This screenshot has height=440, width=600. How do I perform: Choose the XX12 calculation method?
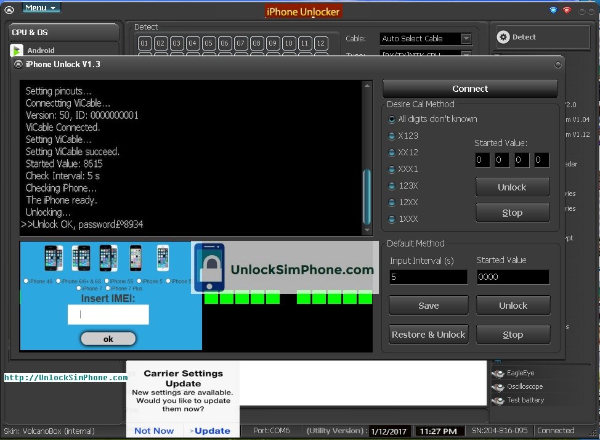click(392, 152)
